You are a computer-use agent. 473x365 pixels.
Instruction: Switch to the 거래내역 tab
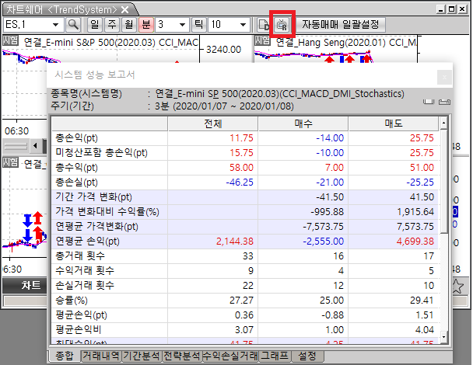pos(100,356)
